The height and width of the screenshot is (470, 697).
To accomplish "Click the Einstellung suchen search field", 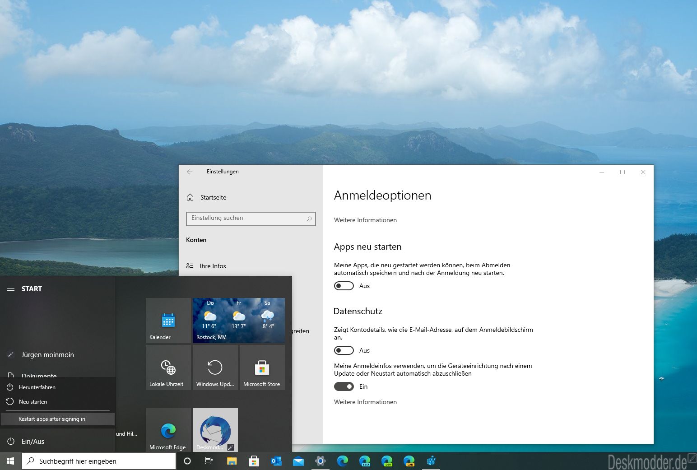I will [x=251, y=219].
